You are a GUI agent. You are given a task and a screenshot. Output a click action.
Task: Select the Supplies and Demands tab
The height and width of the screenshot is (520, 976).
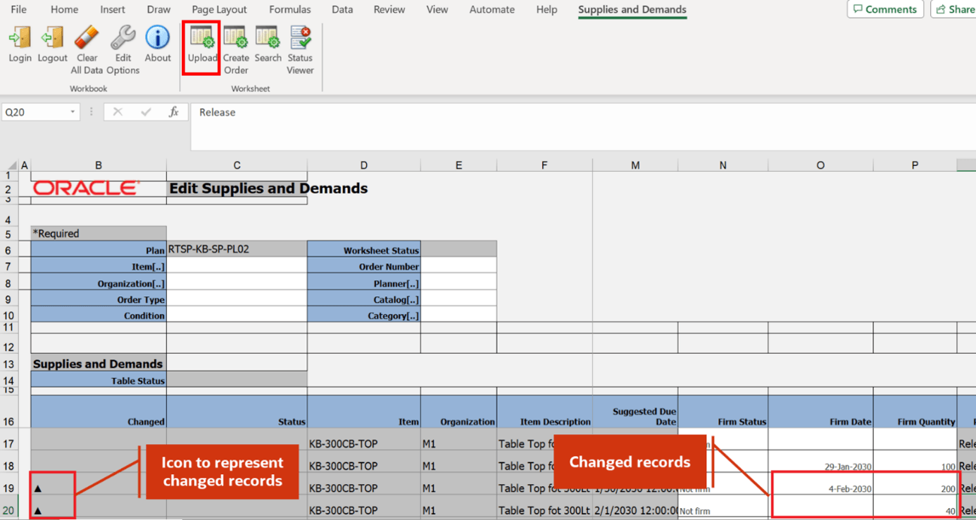click(632, 10)
